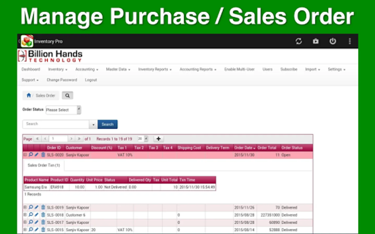
Task: Click the blue Search button
Action: pos(108,124)
